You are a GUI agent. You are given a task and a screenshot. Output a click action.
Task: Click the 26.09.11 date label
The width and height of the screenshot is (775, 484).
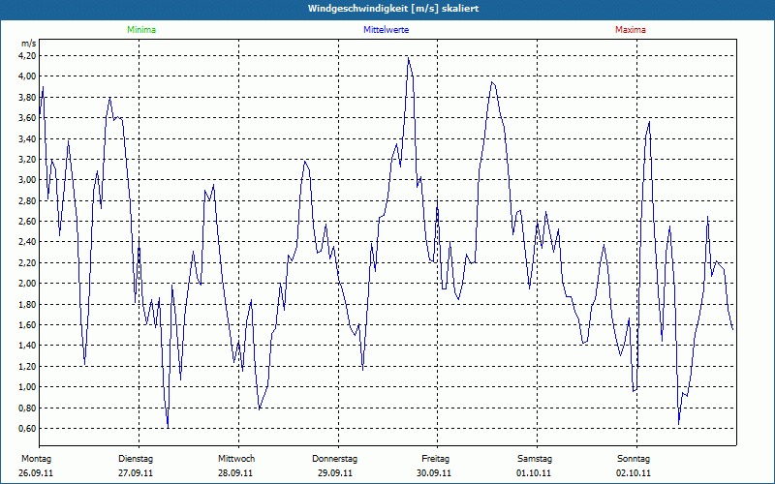pos(36,473)
